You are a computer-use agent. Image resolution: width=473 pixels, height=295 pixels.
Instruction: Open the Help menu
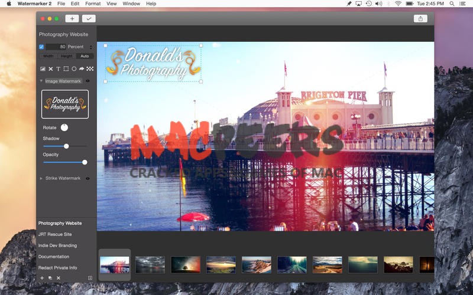point(151,4)
